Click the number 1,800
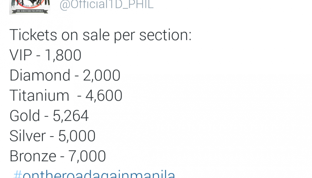The height and width of the screenshot is (178, 312). click(x=63, y=55)
